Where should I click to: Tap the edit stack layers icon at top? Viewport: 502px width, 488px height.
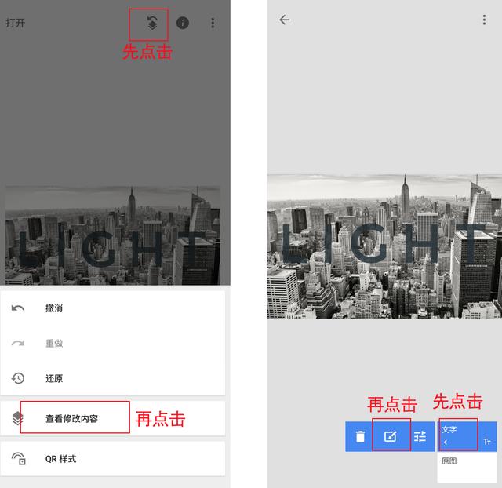point(152,23)
